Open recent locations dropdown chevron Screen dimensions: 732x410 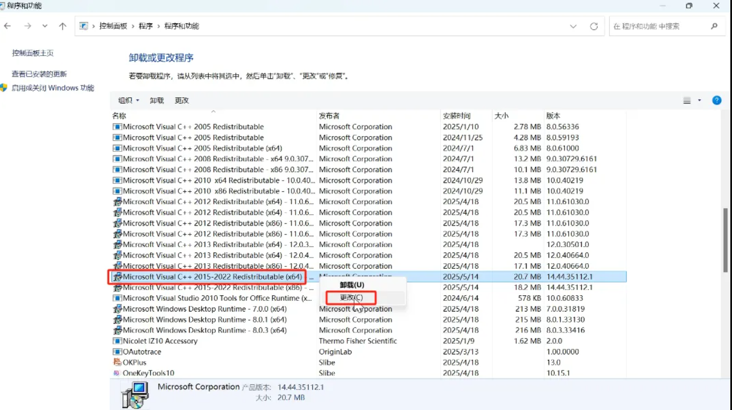pos(45,26)
